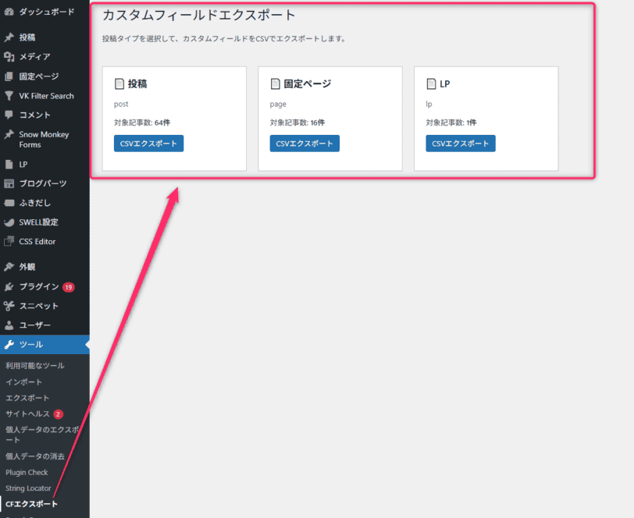Open String Locator under tools

click(x=28, y=488)
